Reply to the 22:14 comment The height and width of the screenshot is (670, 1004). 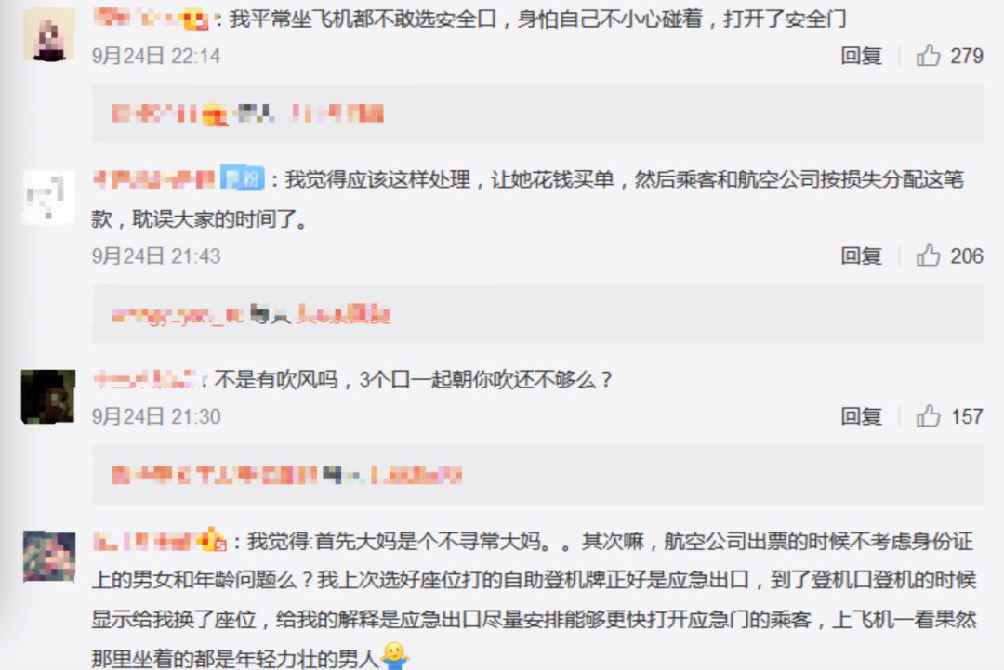pyautogui.click(x=861, y=56)
